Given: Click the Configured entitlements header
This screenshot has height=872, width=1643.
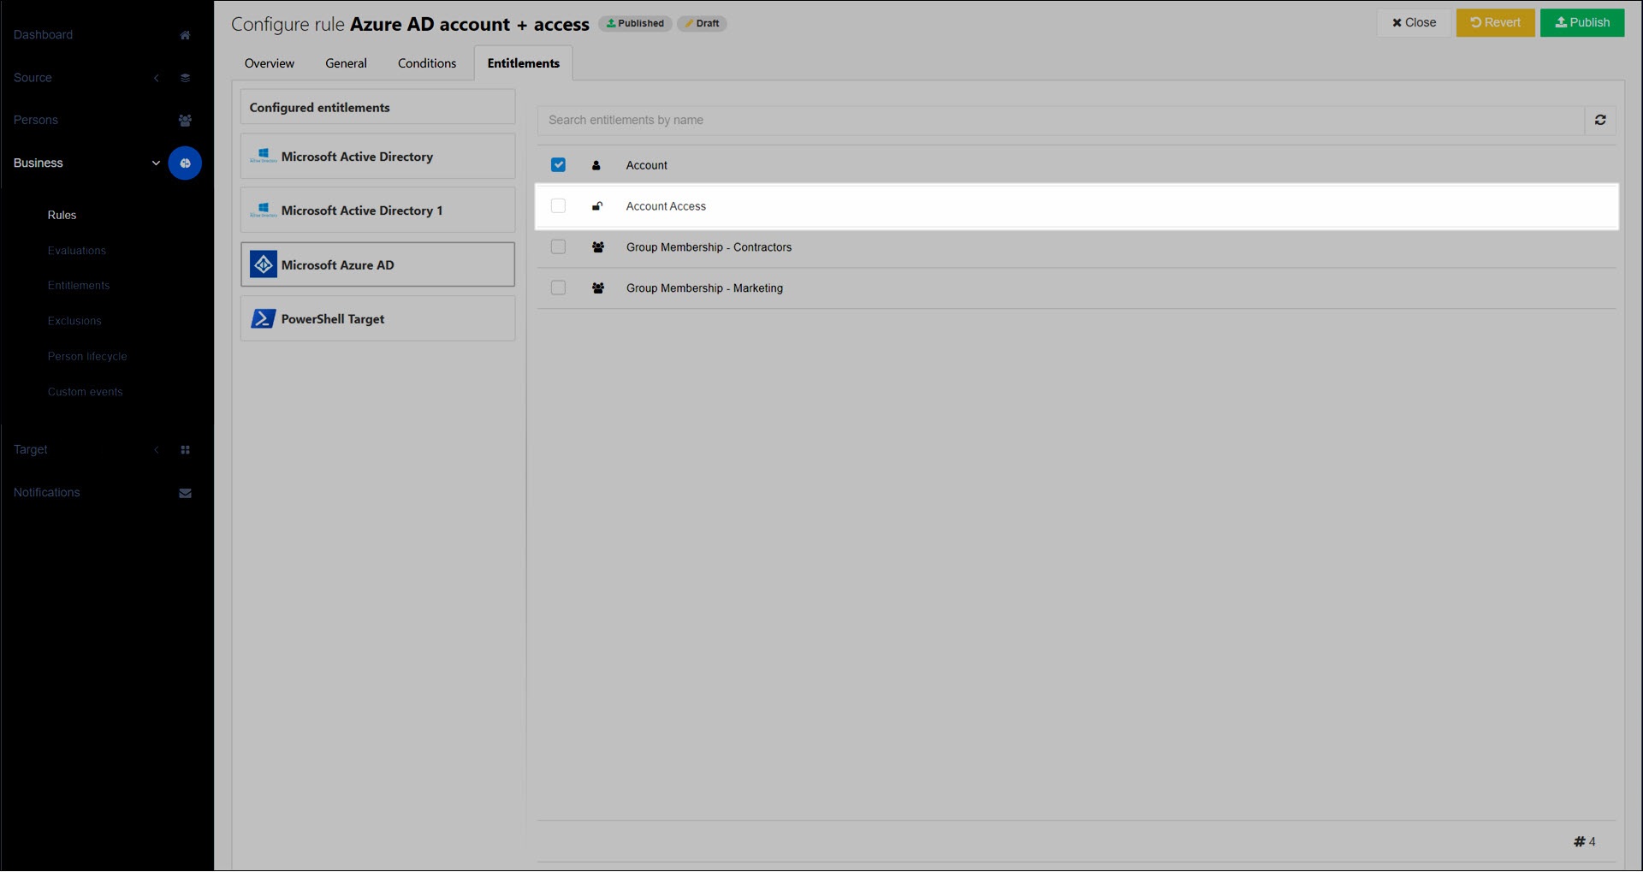Looking at the screenshot, I should click(x=377, y=108).
